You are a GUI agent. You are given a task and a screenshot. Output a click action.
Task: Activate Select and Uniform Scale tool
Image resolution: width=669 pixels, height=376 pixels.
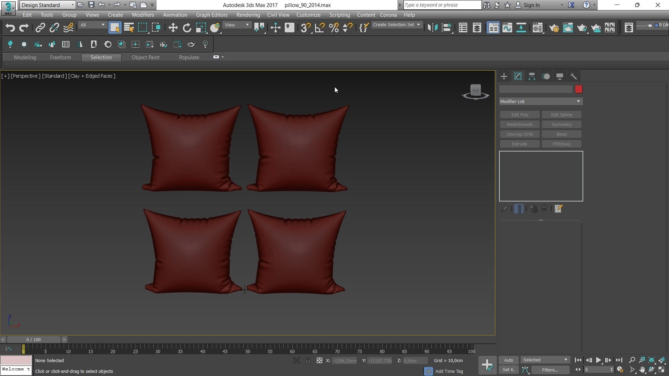pos(201,28)
